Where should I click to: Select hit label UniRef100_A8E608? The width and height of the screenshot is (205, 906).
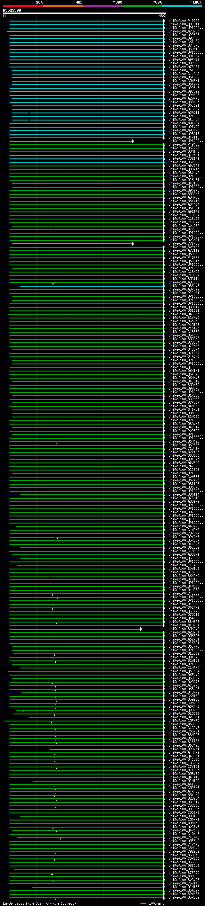pos(184,283)
